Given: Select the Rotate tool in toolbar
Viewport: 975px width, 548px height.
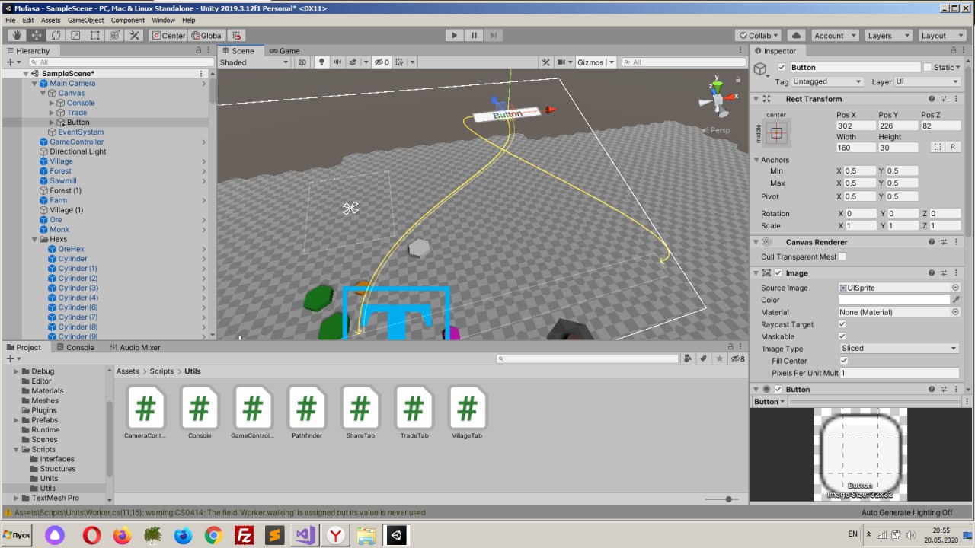Looking at the screenshot, I should (x=56, y=36).
